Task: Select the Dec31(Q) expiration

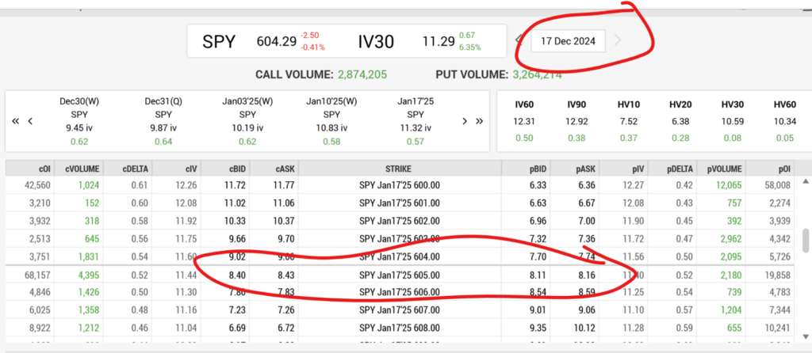Action: (x=163, y=121)
